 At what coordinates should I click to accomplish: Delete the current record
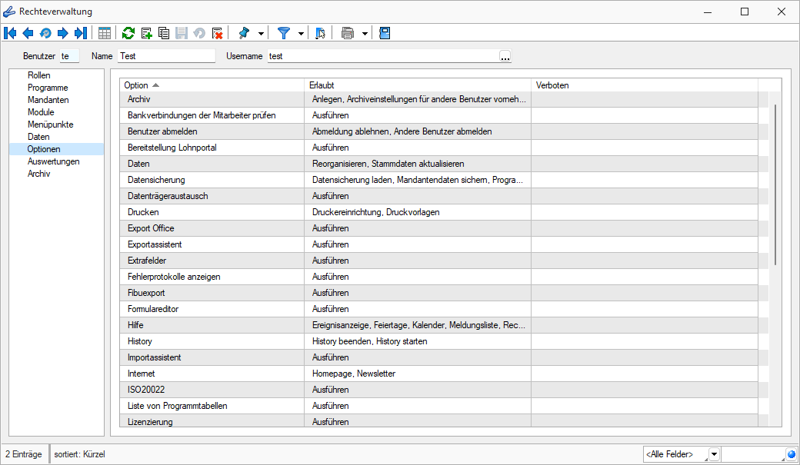coord(217,33)
